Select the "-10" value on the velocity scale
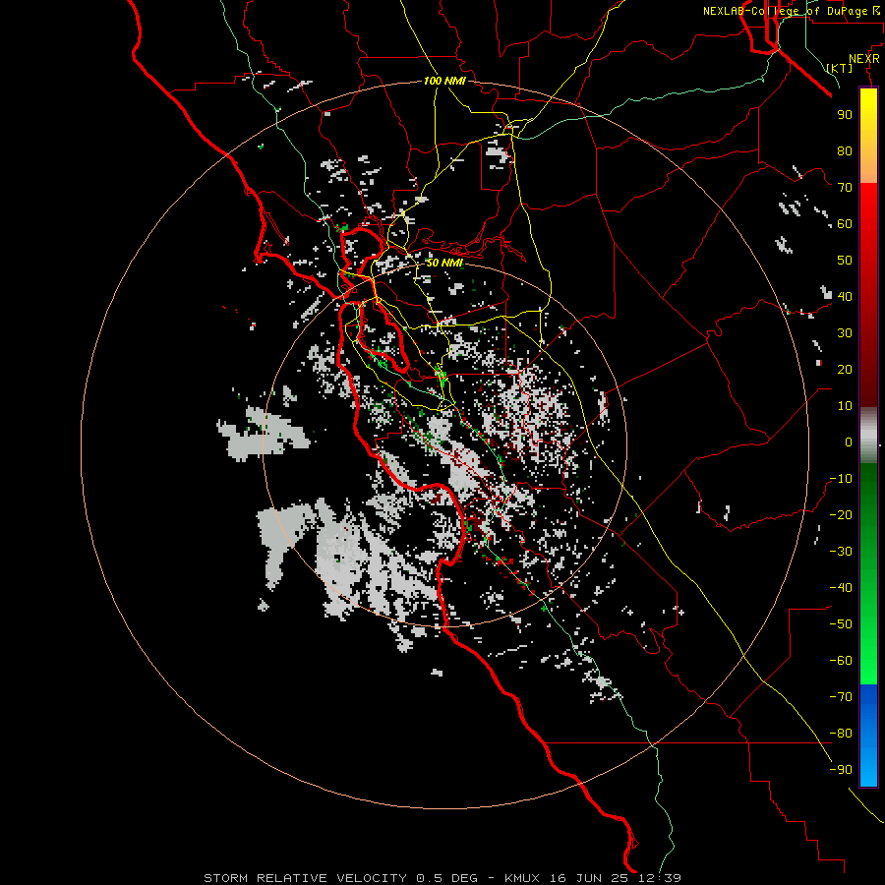Screen dimensions: 885x885 point(841,479)
